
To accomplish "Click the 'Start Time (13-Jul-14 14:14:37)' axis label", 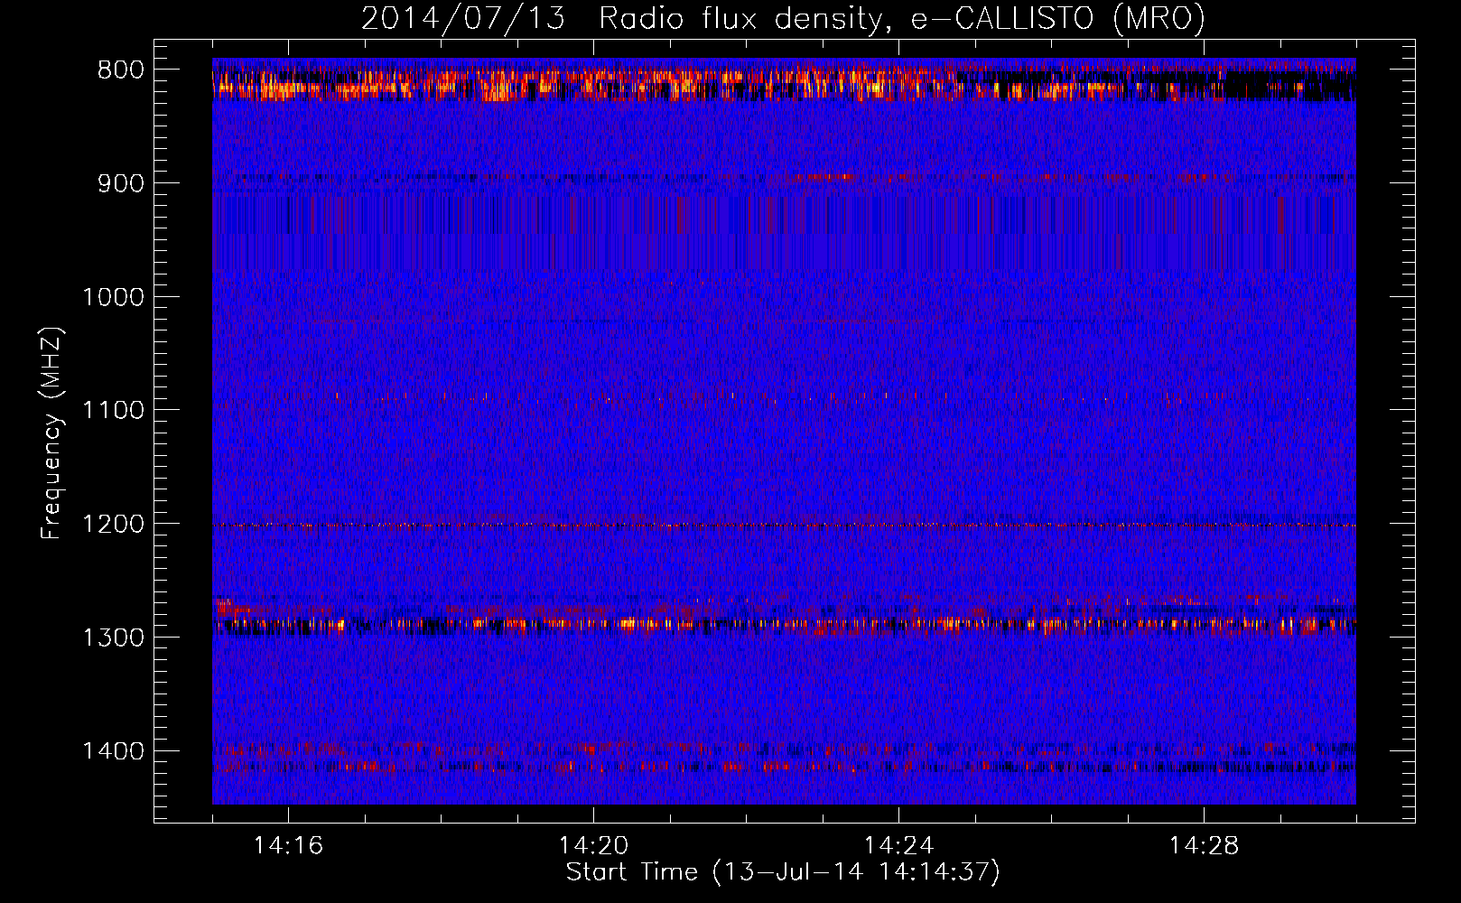I will coord(783,872).
